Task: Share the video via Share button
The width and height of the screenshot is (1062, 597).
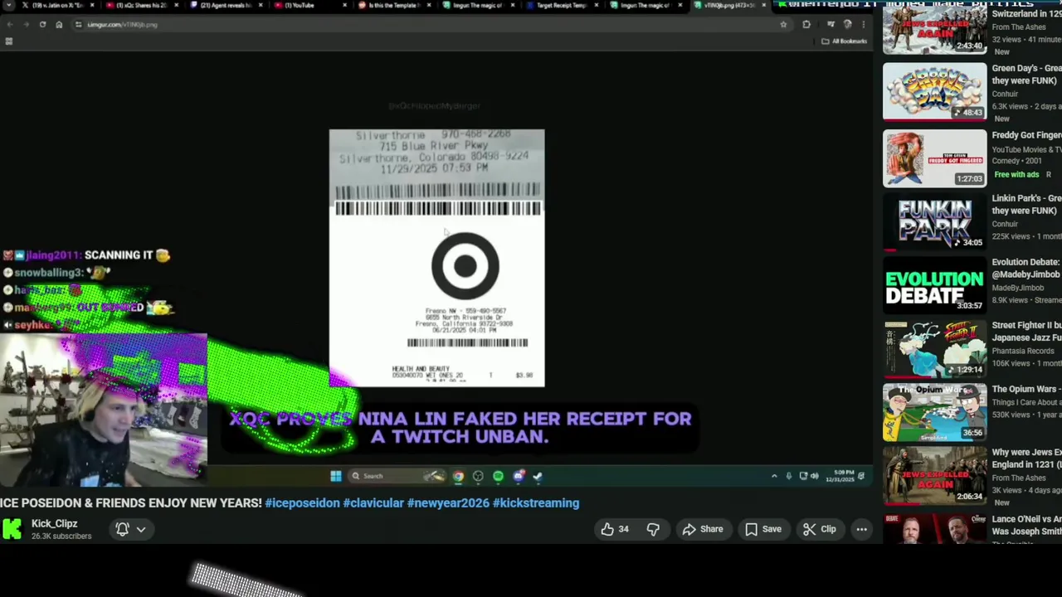Action: coord(702,529)
